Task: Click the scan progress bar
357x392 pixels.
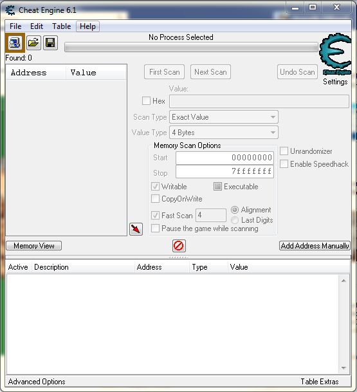Action: point(191,47)
